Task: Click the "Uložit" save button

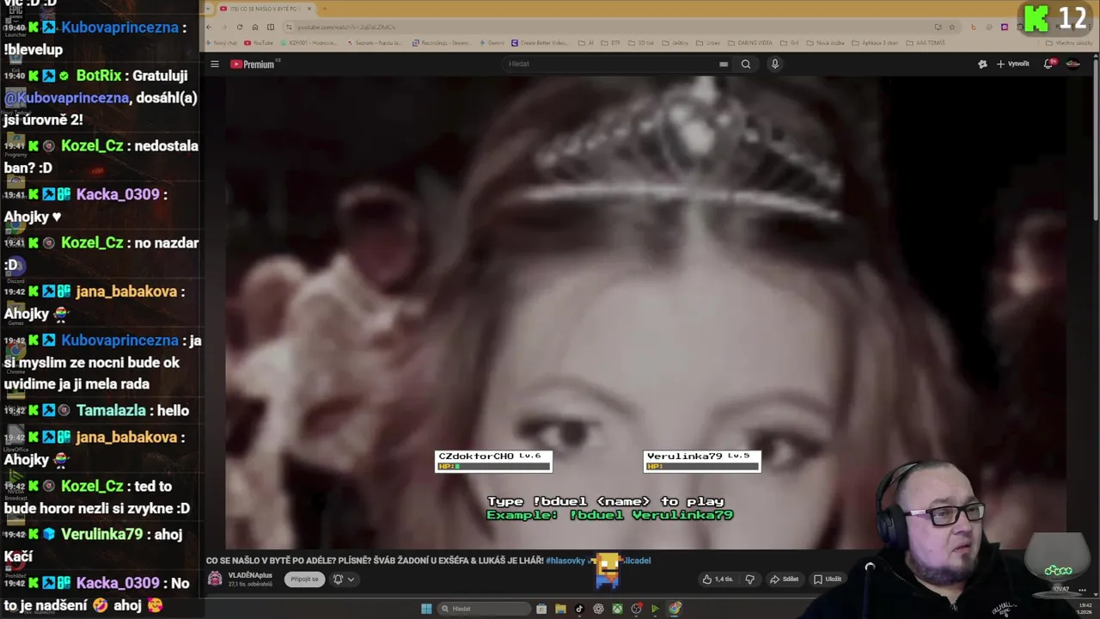Action: (828, 579)
